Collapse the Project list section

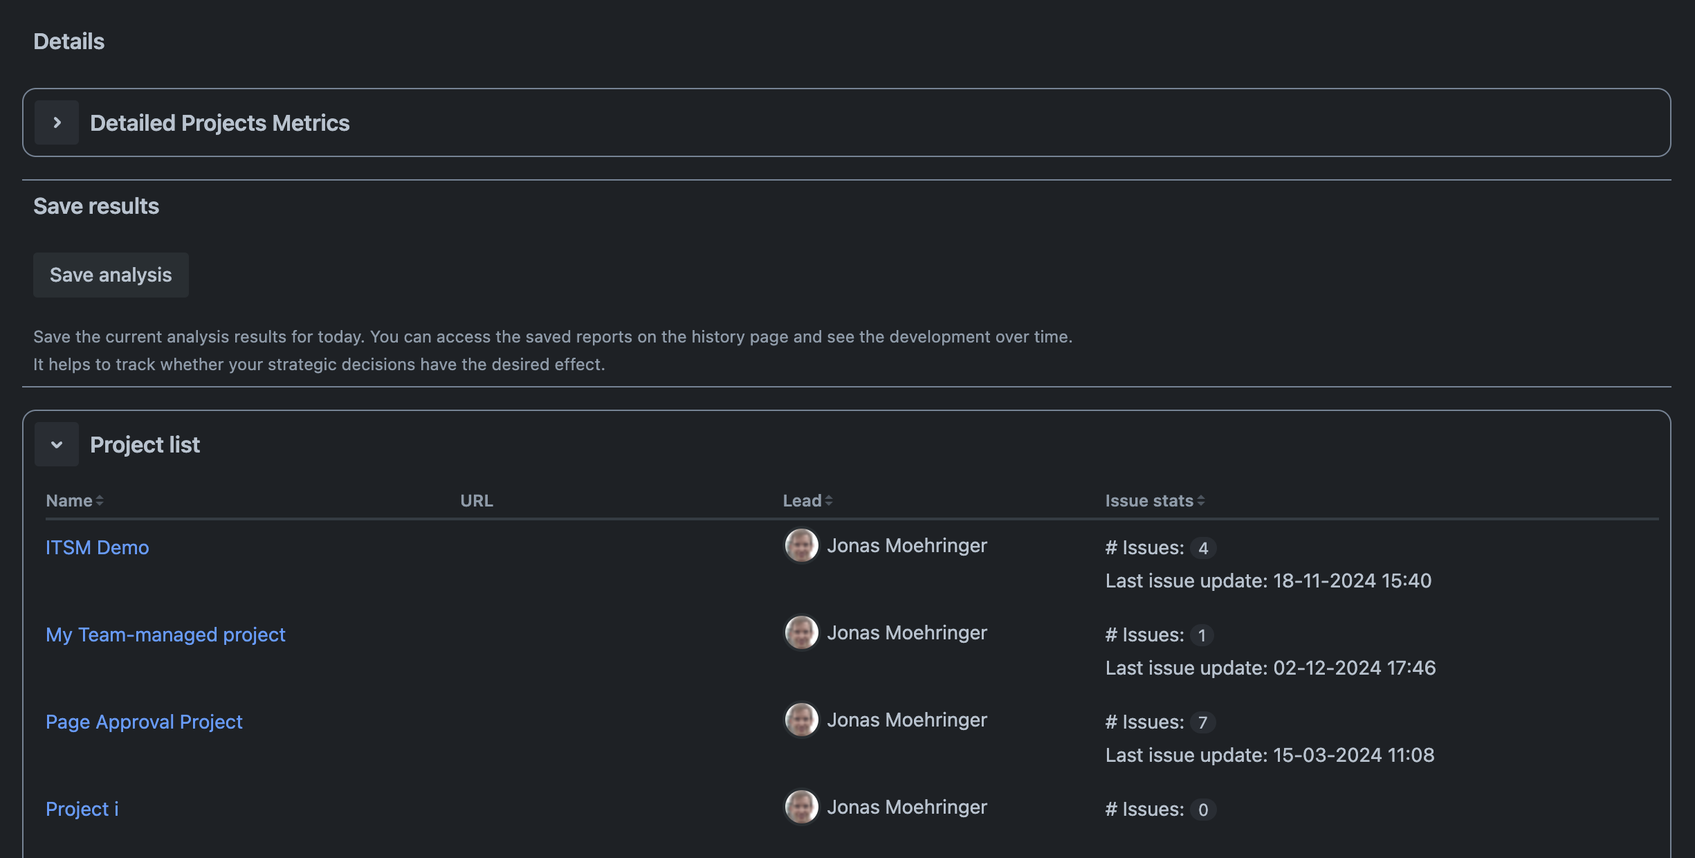click(x=57, y=444)
